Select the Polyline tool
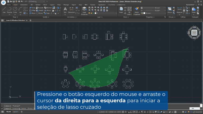Viewport: 203px width, 114px height. click(9, 10)
